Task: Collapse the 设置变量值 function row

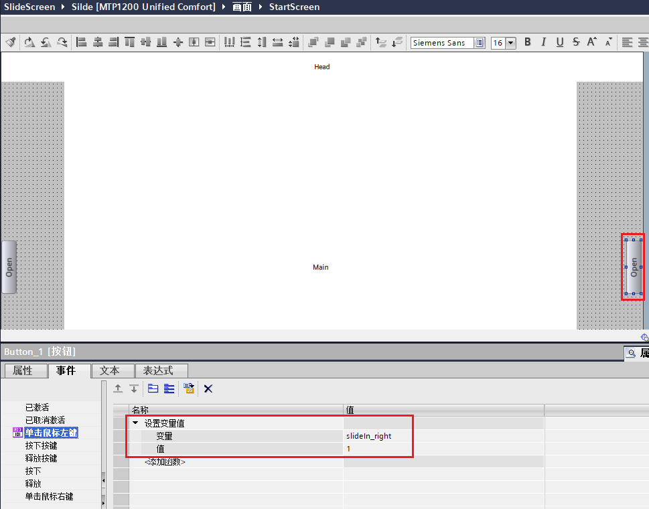Action: (135, 423)
